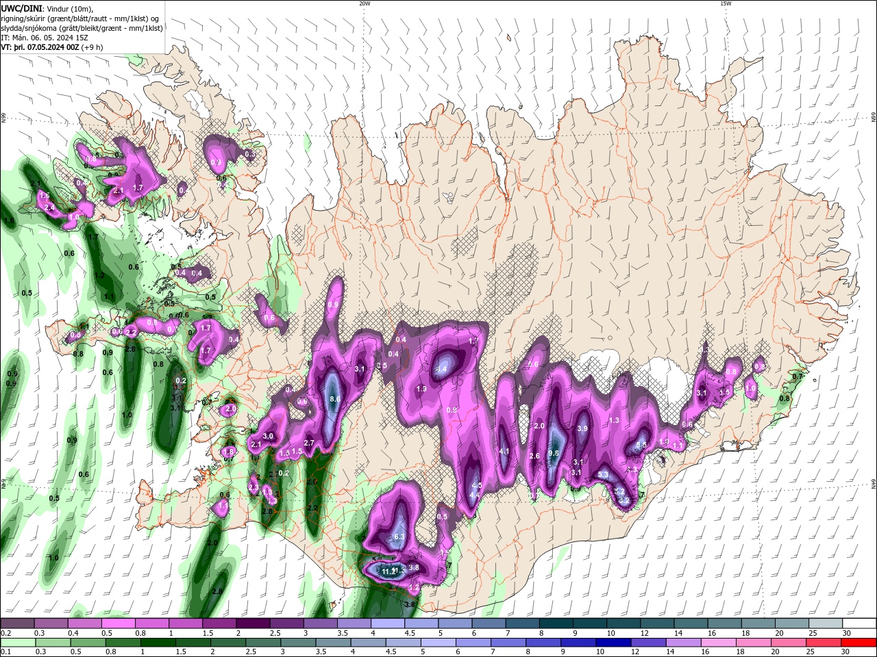The width and height of the screenshot is (877, 657).
Task: Click the rigning/skúrir legend description line
Action: point(78,18)
